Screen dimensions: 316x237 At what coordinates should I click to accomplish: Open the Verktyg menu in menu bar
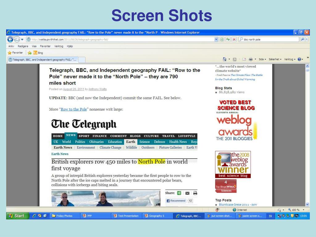click(59, 46)
